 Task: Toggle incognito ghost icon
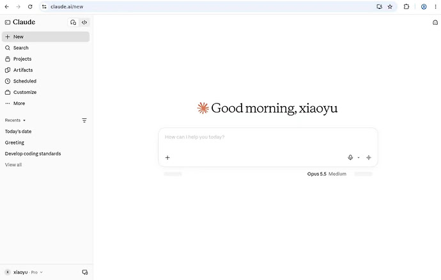coord(435,22)
